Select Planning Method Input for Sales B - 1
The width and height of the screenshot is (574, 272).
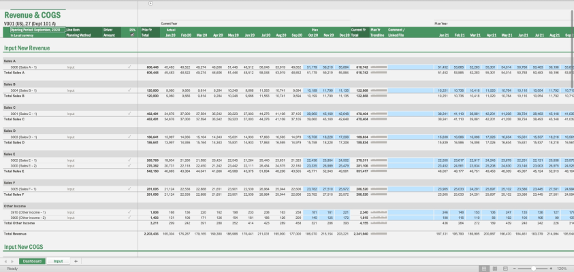click(71, 90)
